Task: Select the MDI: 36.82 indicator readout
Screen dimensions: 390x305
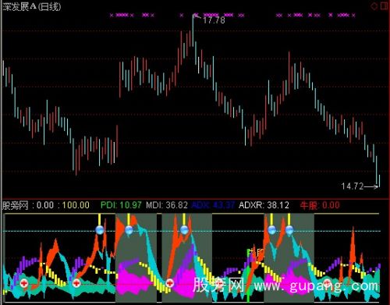Action: tap(167, 205)
